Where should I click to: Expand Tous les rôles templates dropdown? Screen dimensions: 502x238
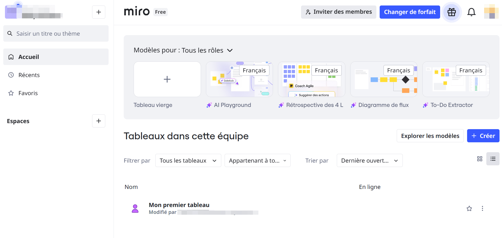click(207, 50)
